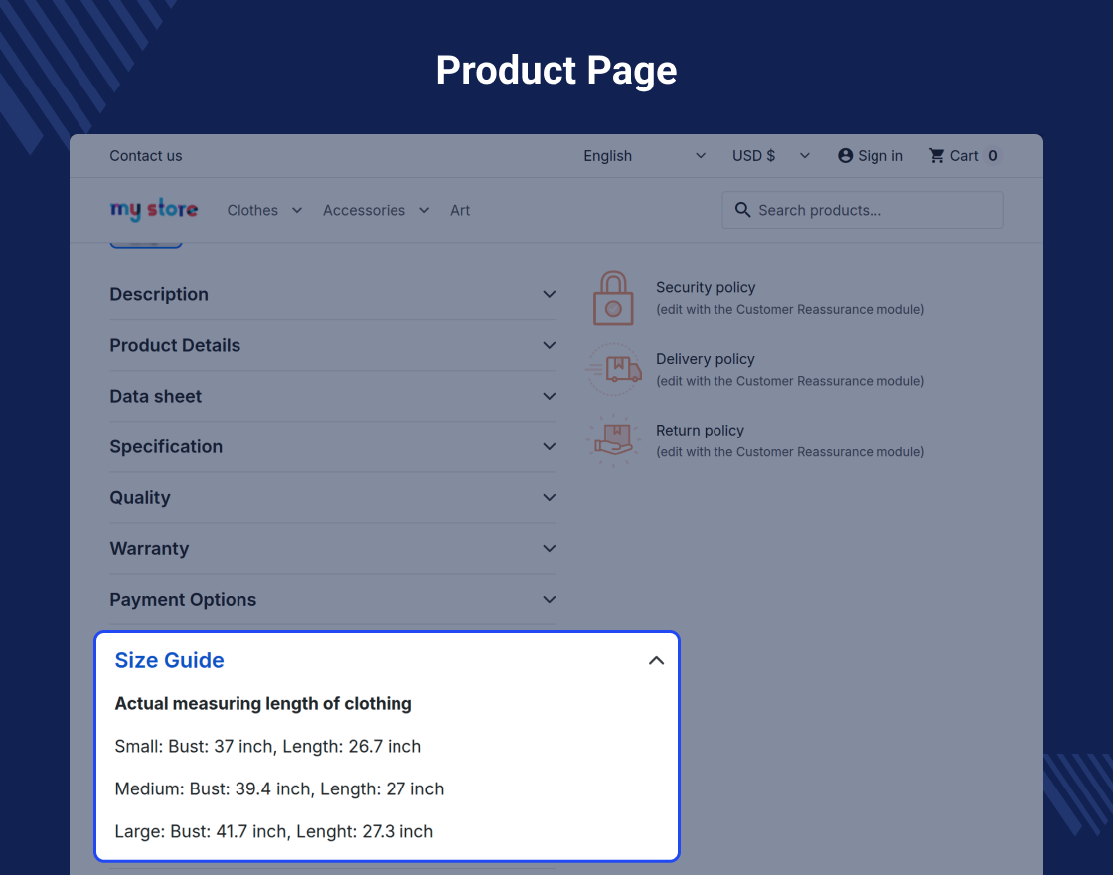The image size is (1113, 875).
Task: Expand the Payment Options chevron
Action: [x=549, y=600]
